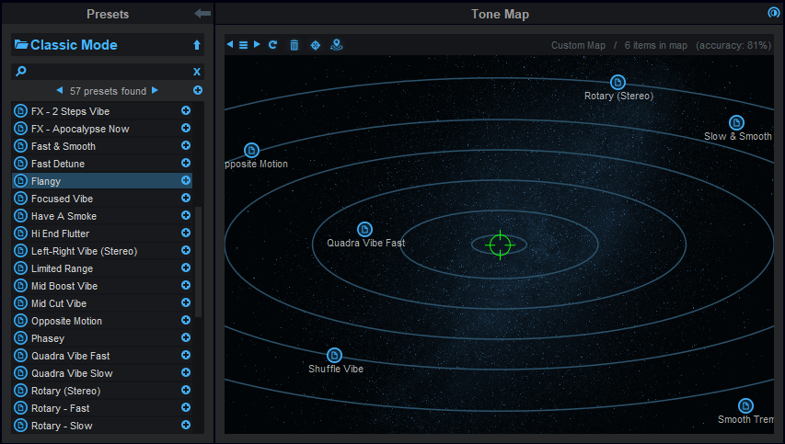Click the map pin locate icon
The image size is (785, 444).
pos(337,45)
